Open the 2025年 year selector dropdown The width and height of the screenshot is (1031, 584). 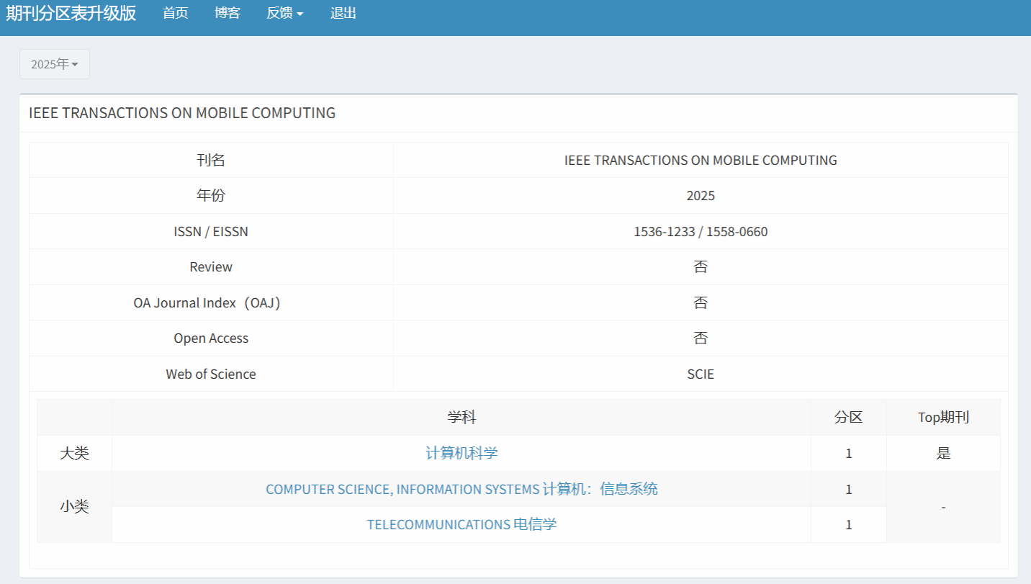[x=55, y=64]
